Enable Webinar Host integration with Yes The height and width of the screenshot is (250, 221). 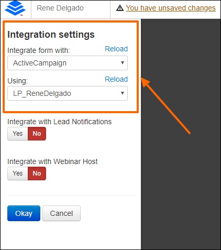click(x=18, y=173)
